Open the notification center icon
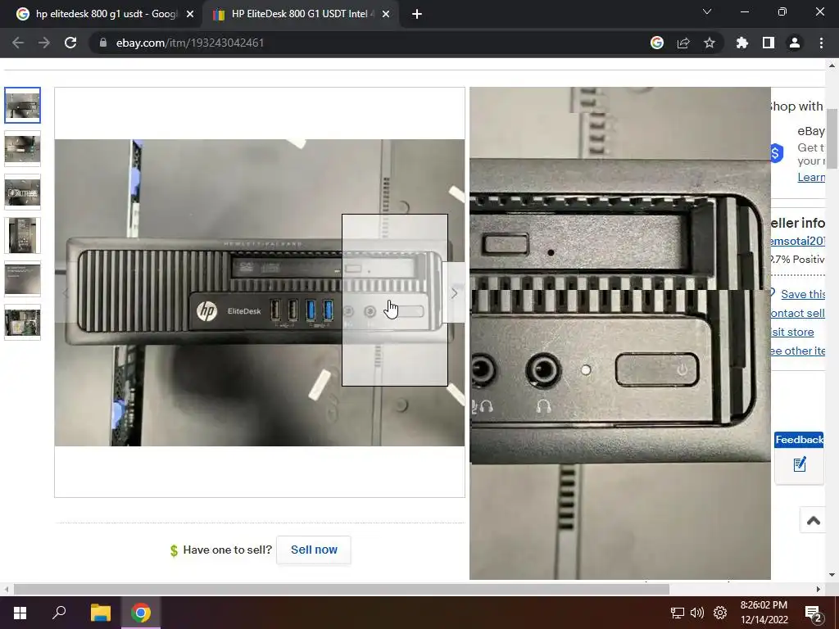Viewport: 839px width, 629px height. coord(814,613)
